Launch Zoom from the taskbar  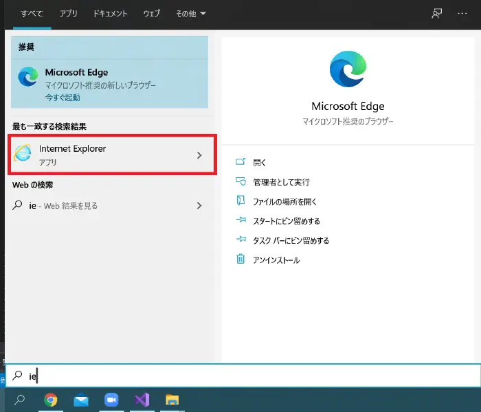[111, 400]
